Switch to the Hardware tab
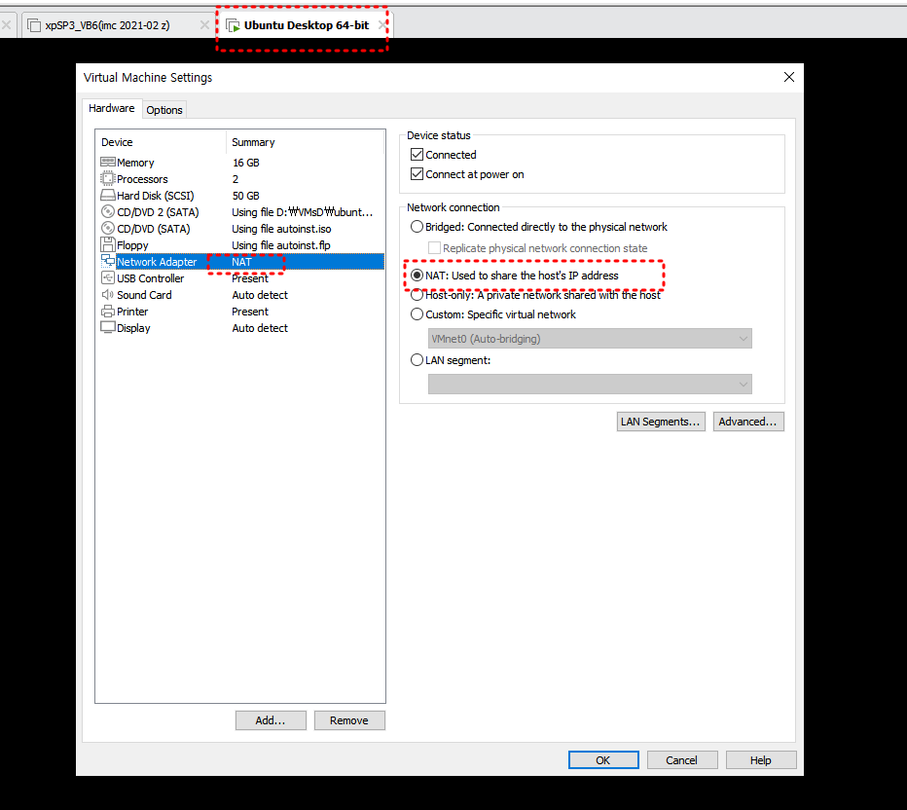 coord(112,108)
